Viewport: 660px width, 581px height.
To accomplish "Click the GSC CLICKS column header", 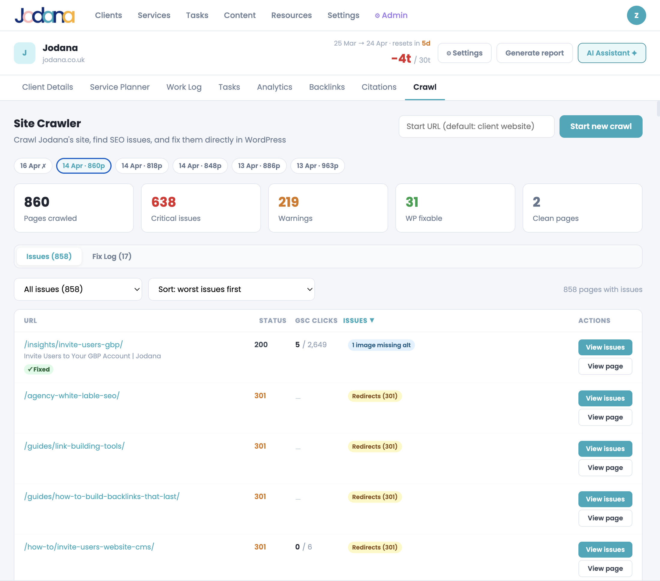I will [x=316, y=321].
